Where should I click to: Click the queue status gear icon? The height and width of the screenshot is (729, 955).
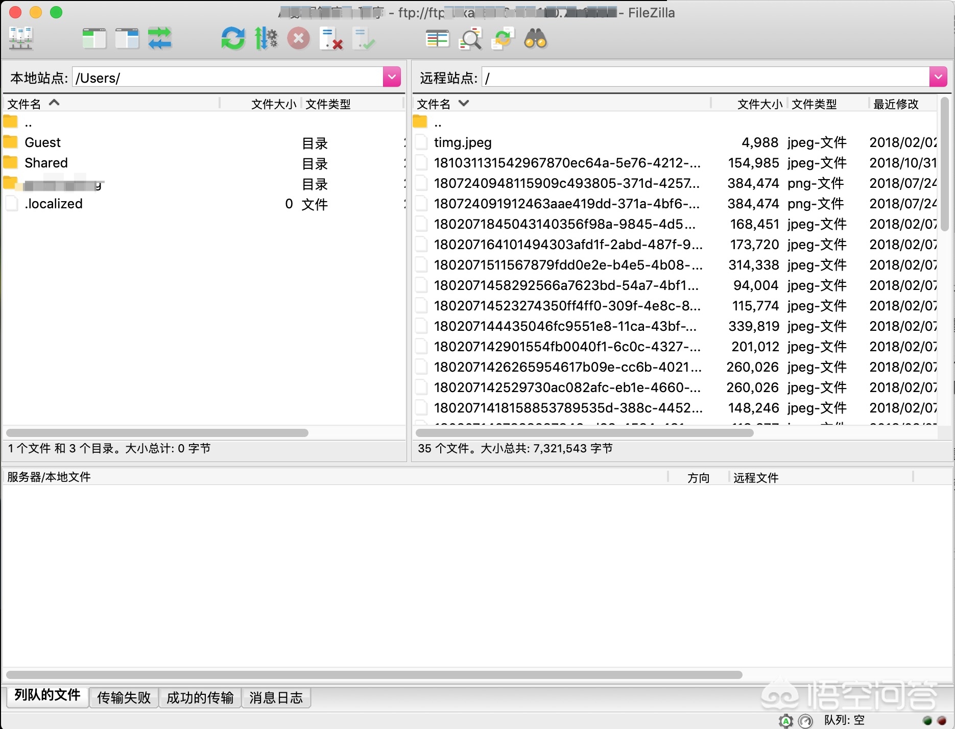point(786,721)
